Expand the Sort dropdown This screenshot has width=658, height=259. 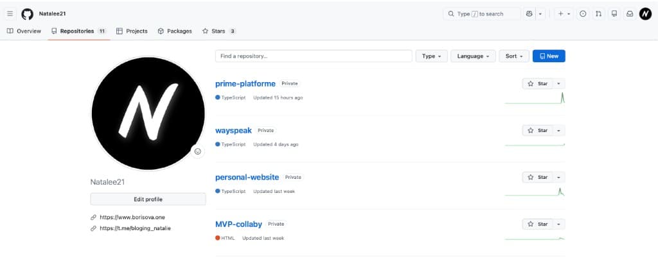(x=514, y=56)
